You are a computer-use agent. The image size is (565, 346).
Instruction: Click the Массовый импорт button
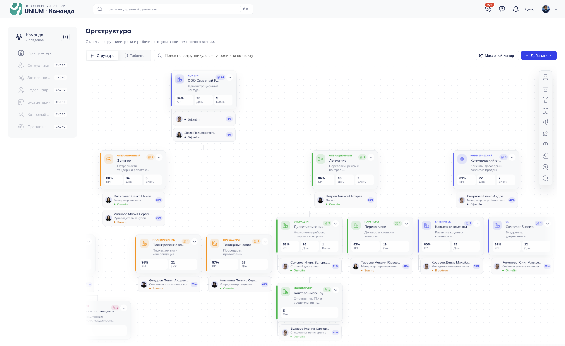point(497,55)
